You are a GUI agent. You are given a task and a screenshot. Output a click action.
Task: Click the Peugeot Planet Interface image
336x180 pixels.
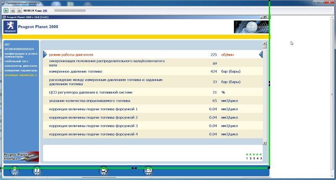coord(21,157)
